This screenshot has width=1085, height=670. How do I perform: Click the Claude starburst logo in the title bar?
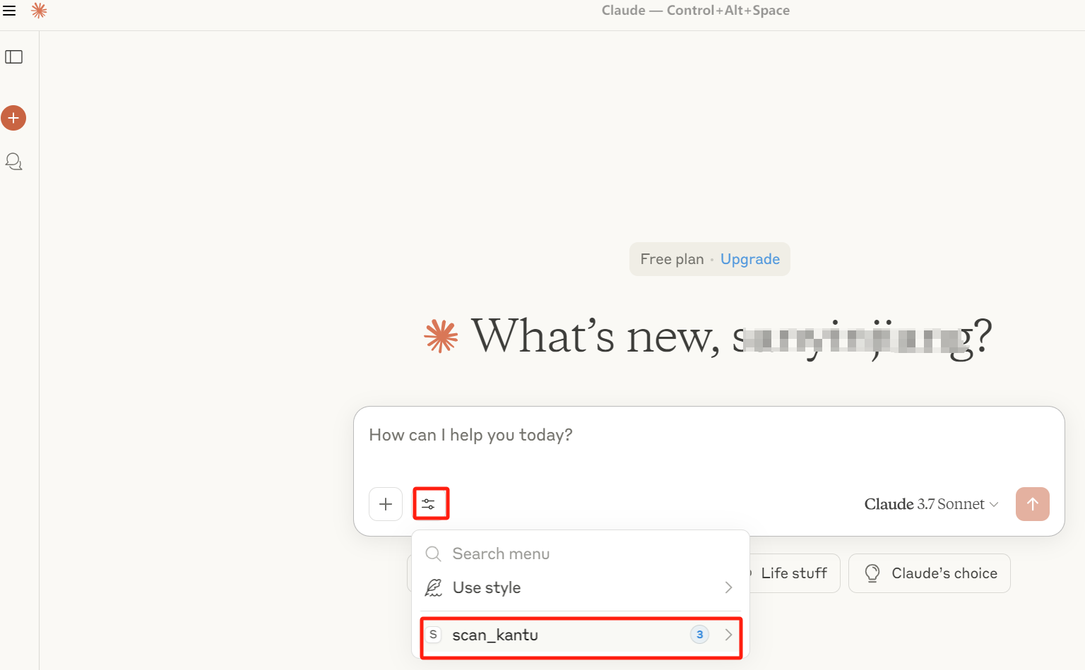(x=39, y=11)
